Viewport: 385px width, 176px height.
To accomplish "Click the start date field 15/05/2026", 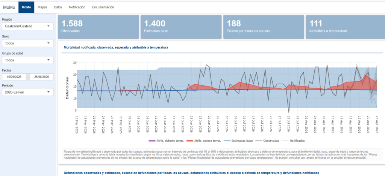I will pos(14,77).
